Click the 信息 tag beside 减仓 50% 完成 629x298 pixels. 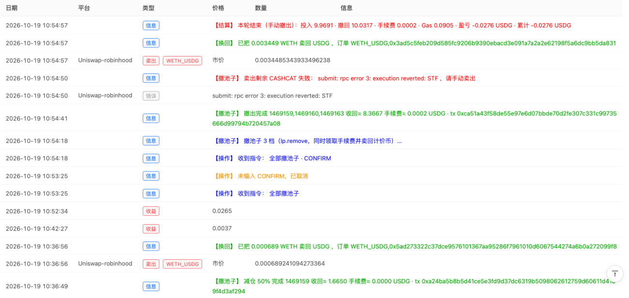coord(151,286)
